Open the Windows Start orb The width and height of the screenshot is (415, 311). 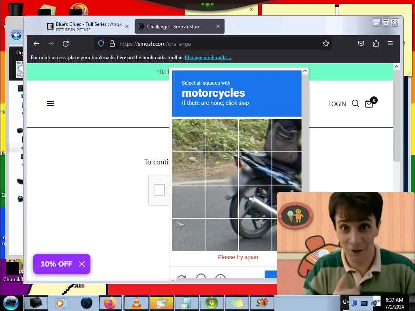[11, 303]
